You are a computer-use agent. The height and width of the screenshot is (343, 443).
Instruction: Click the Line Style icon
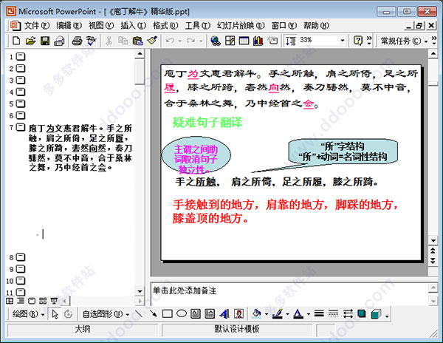pos(319,313)
